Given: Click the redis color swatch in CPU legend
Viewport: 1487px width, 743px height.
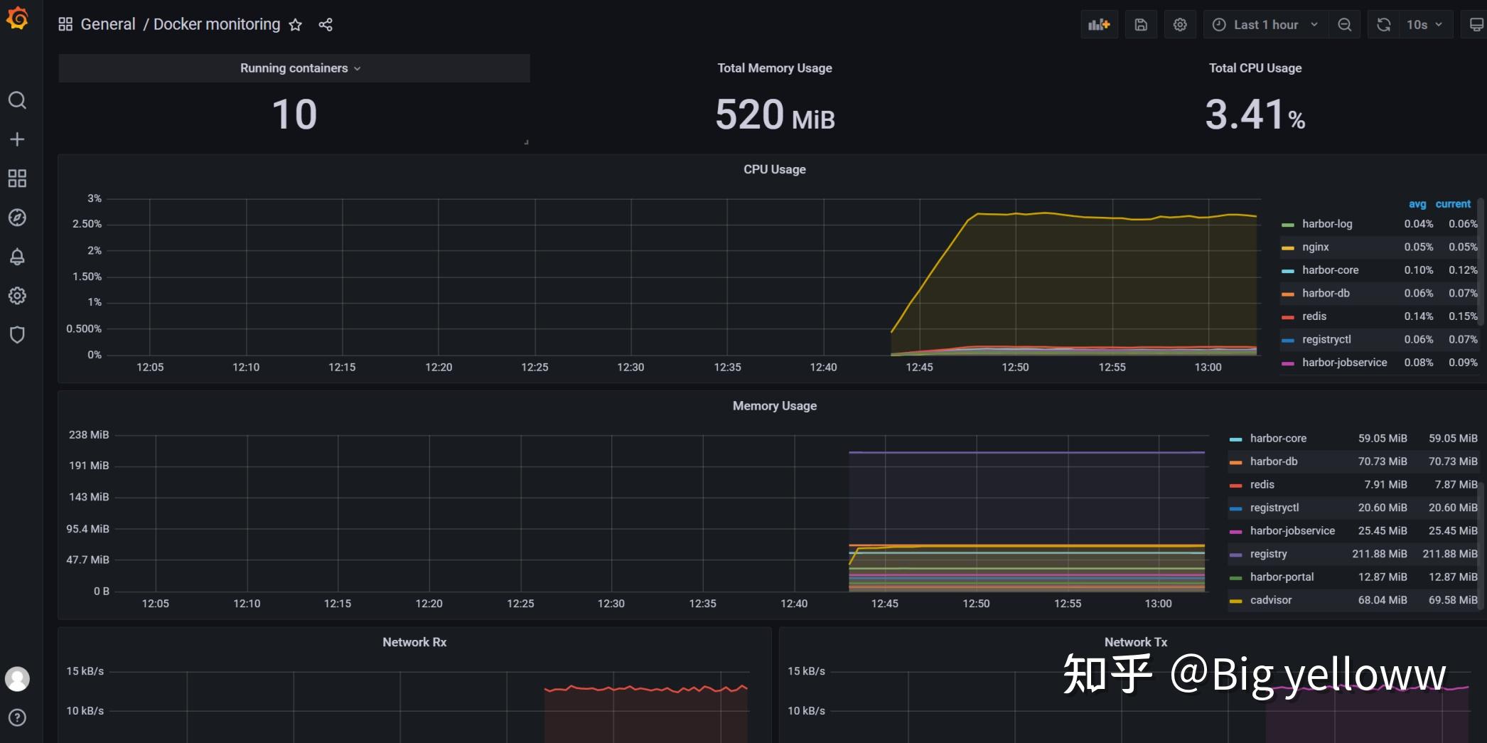Looking at the screenshot, I should pyautogui.click(x=1288, y=317).
